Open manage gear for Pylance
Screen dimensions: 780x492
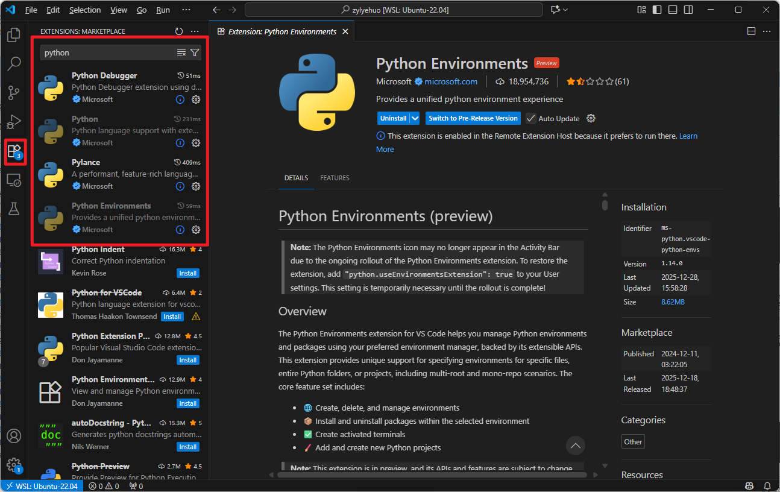[x=196, y=186]
